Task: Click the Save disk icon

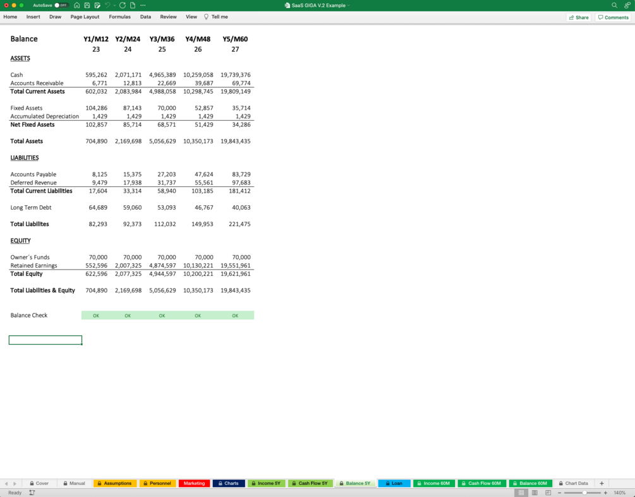Action: pyautogui.click(x=87, y=5)
